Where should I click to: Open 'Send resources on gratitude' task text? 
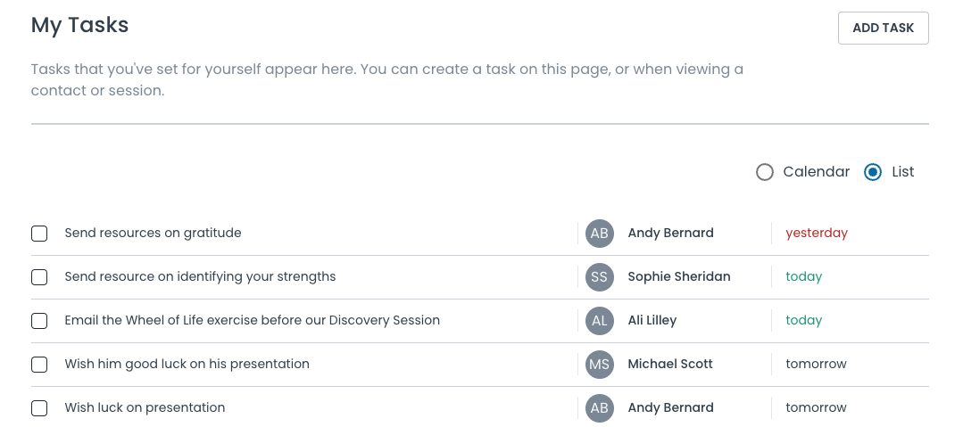coord(153,233)
